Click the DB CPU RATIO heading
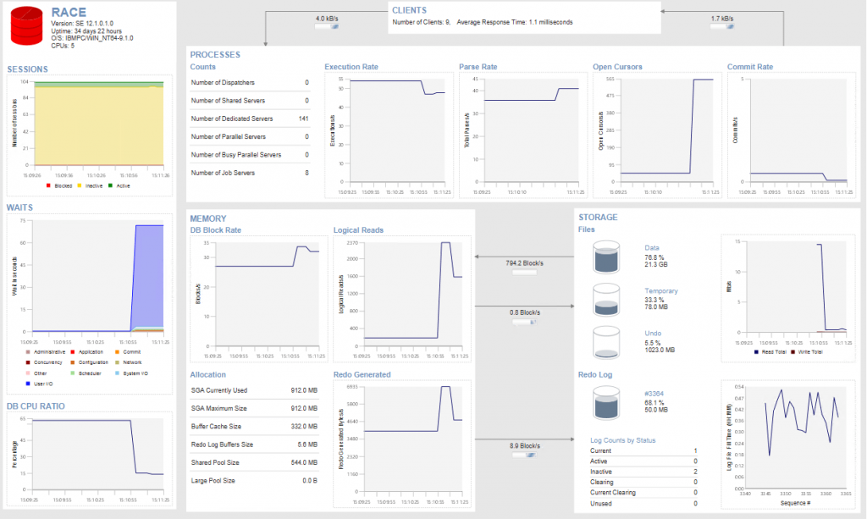Viewport: 867px width, 519px height. [36, 406]
